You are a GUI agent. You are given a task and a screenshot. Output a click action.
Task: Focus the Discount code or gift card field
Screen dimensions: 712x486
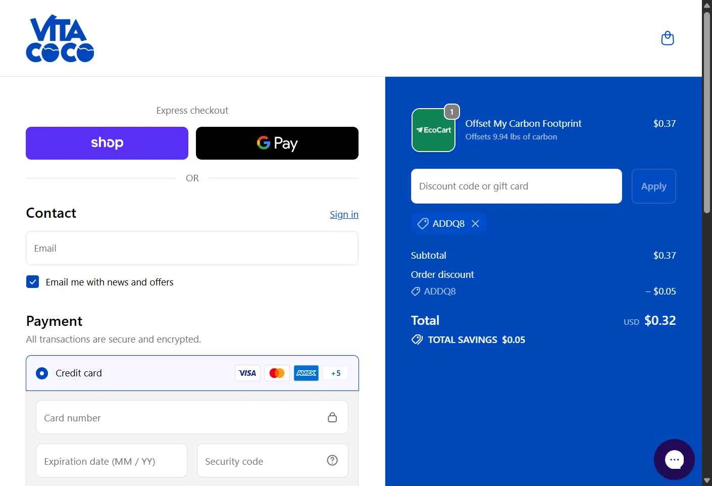click(x=516, y=186)
